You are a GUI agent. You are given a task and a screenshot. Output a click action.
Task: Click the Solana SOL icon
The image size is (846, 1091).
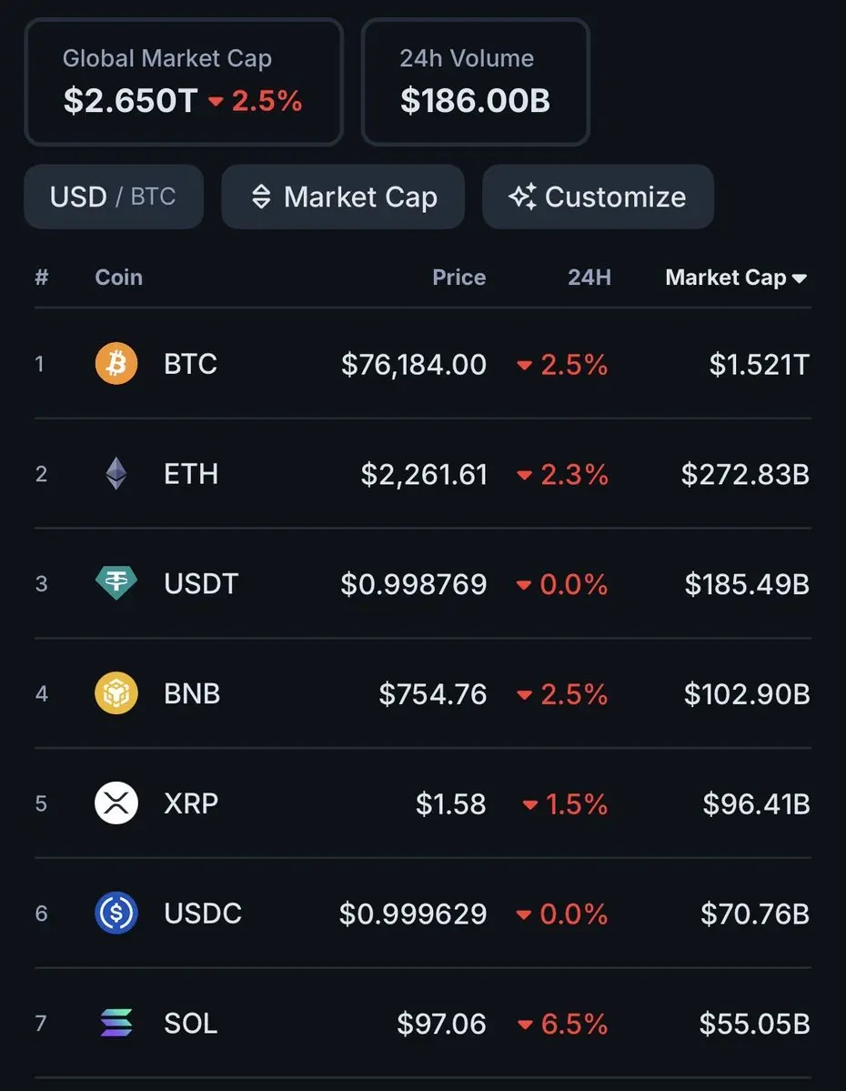(x=116, y=1023)
